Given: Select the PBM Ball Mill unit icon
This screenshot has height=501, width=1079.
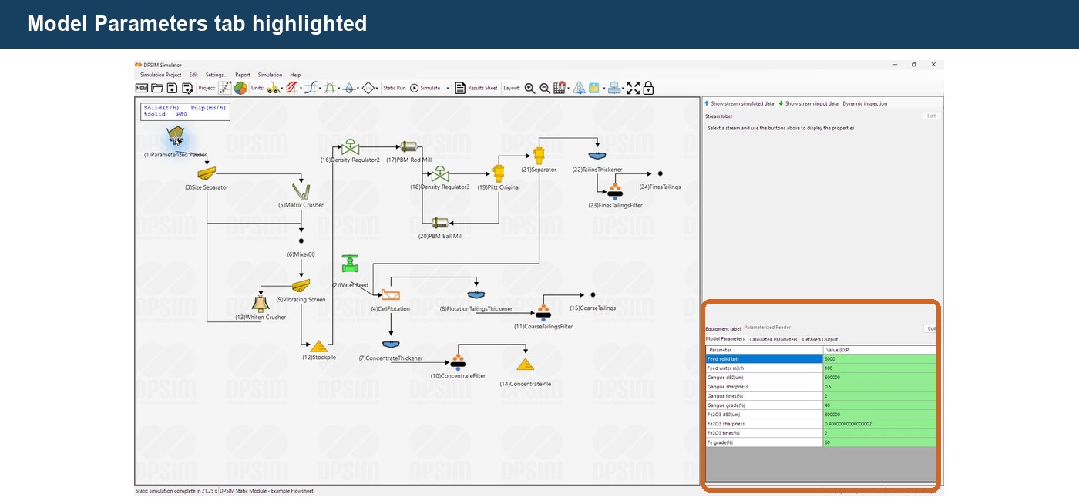Looking at the screenshot, I should 440,224.
